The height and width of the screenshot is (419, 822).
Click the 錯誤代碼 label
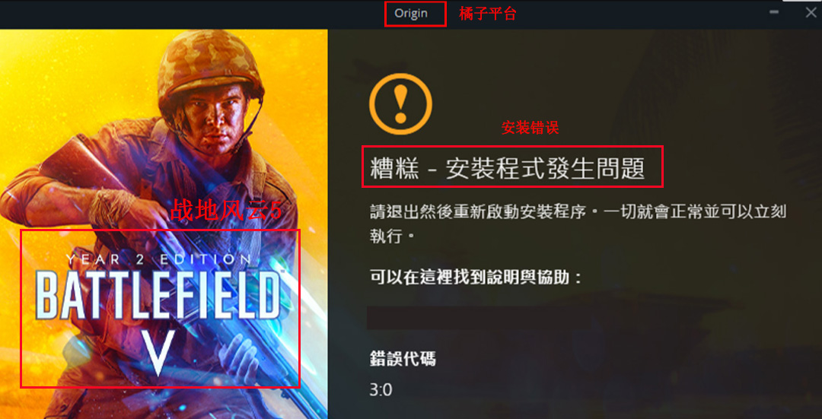pos(403,359)
